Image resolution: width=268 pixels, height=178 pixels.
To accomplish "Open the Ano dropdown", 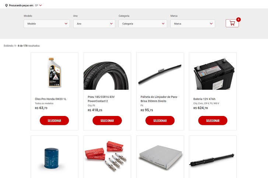I will pyautogui.click(x=94, y=24).
